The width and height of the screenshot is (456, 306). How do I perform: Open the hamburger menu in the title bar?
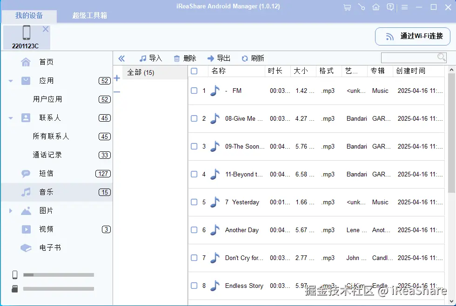405,7
